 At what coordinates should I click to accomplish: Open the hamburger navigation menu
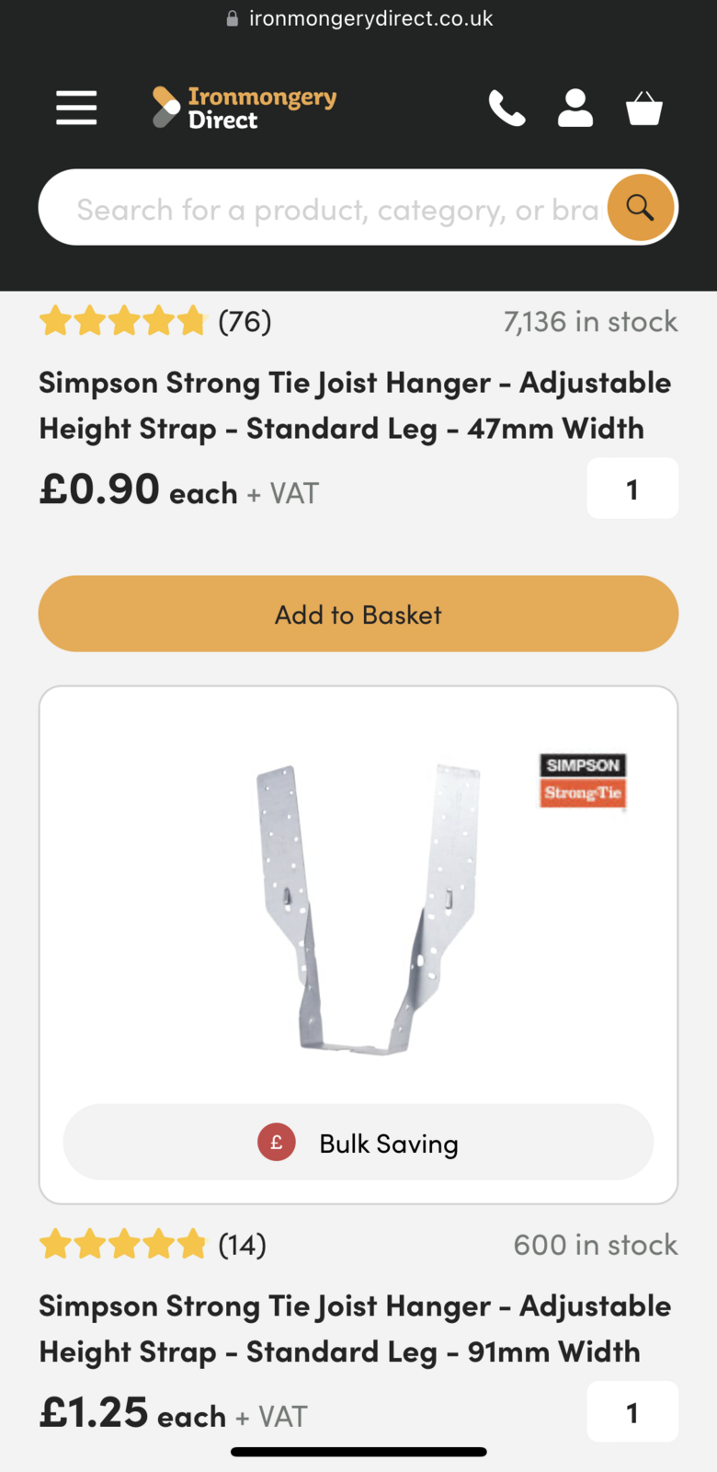[x=76, y=108]
